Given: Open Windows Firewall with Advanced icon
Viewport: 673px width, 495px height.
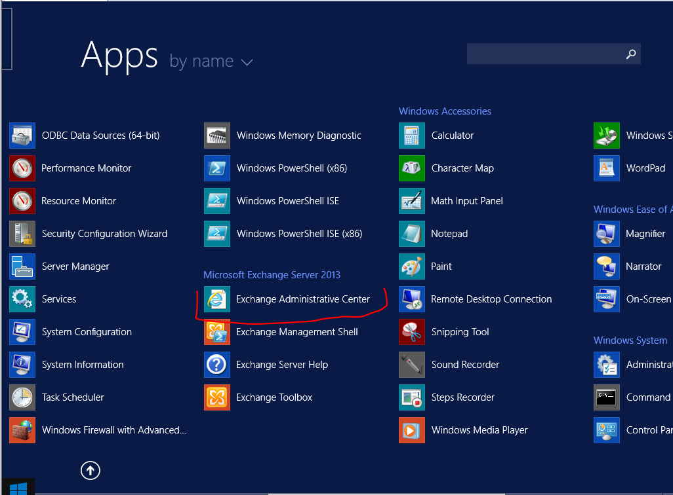Looking at the screenshot, I should click(22, 430).
